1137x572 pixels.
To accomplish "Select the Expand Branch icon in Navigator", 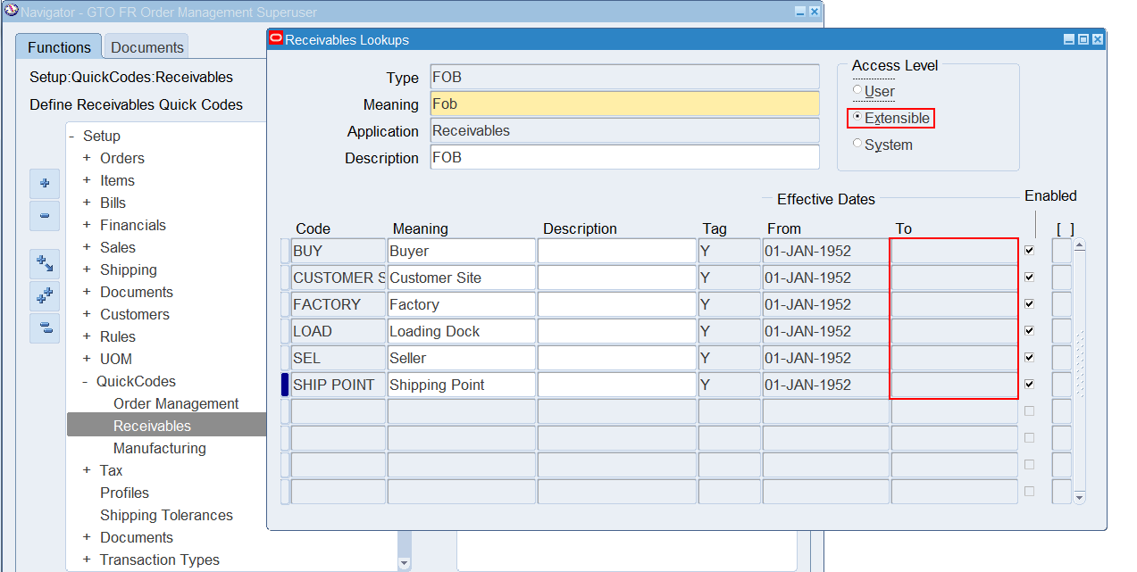I will tap(45, 263).
